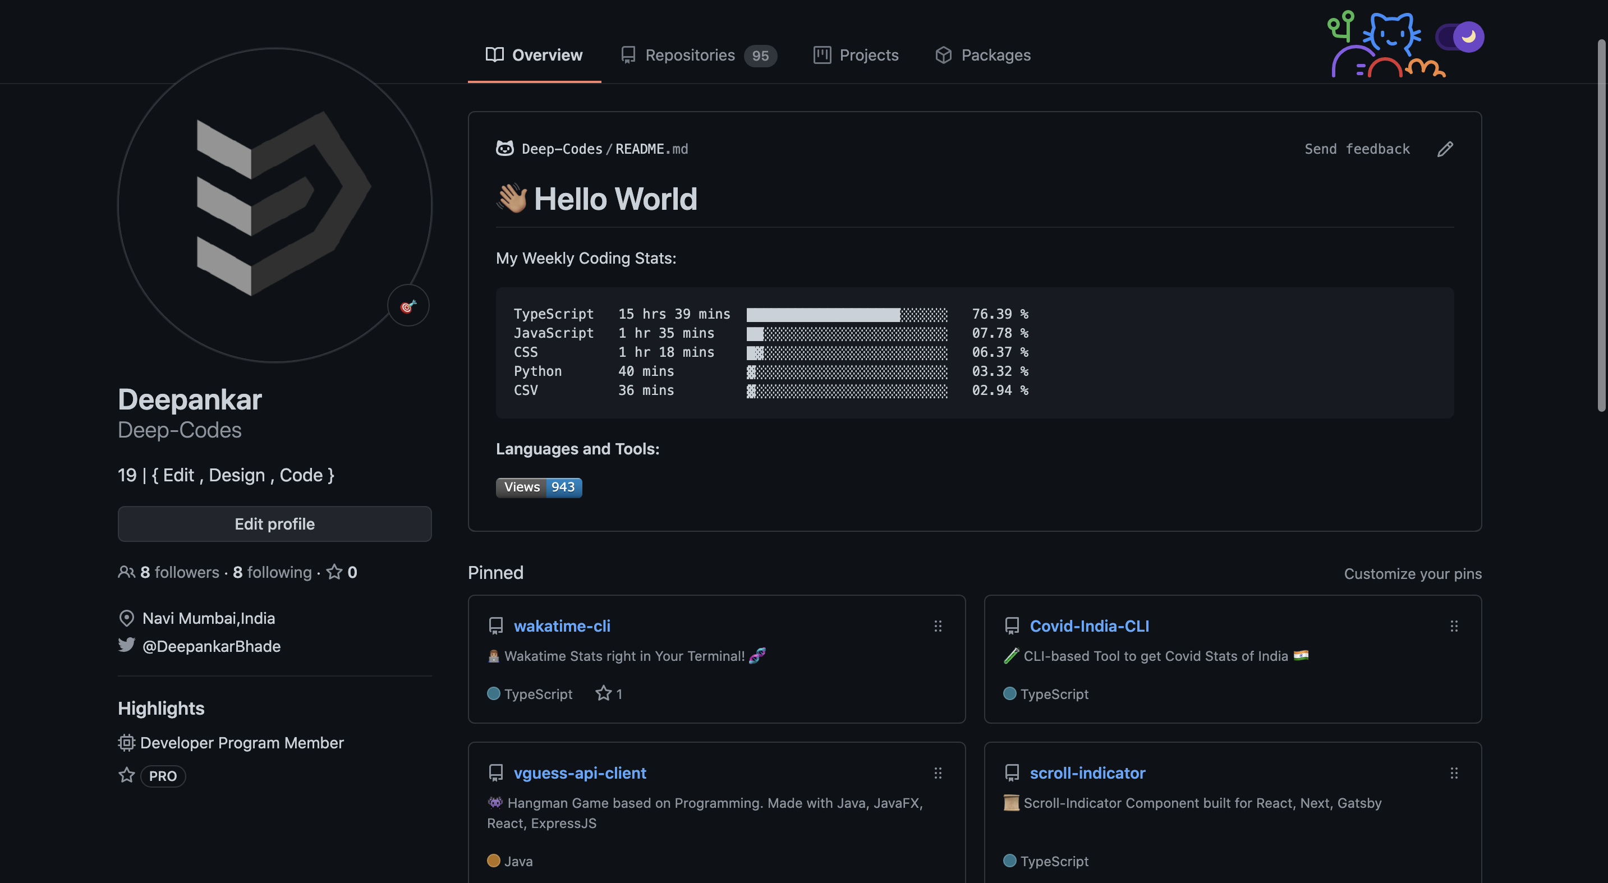Click the 8 followers link
The height and width of the screenshot is (883, 1608).
179,572
